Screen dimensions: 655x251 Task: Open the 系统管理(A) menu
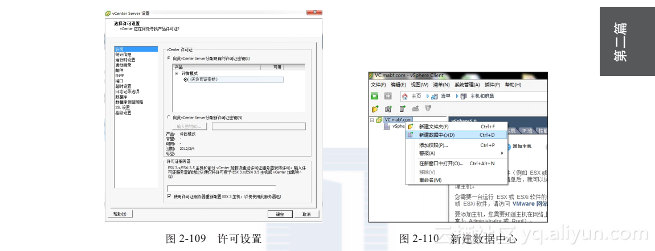[x=468, y=85]
